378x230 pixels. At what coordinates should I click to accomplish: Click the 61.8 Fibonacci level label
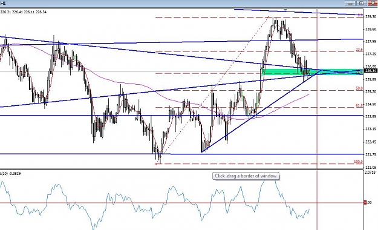coord(359,105)
